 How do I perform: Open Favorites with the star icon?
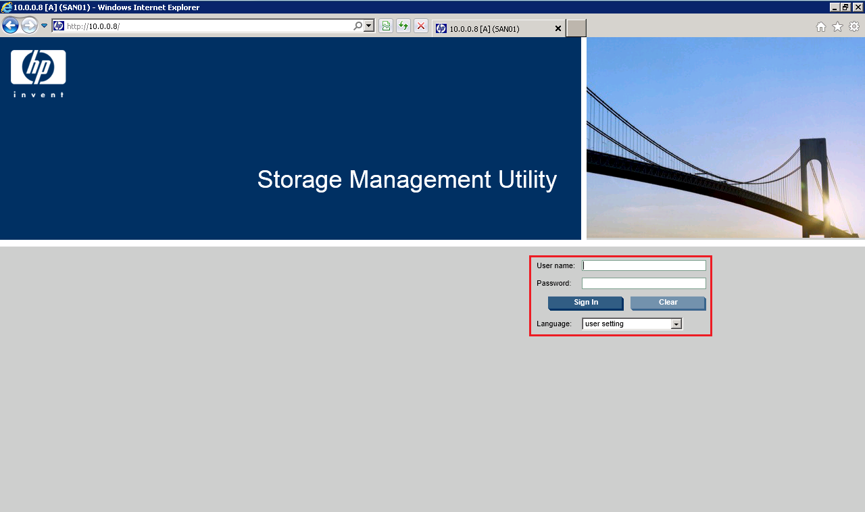(837, 27)
